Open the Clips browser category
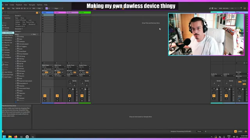The height and width of the screenshot is (140, 250). pyautogui.click(x=6, y=47)
